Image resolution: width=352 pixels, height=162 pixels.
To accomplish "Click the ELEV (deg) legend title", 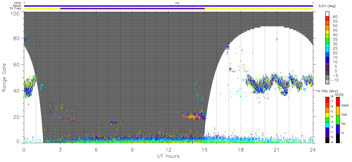I will (326, 6).
